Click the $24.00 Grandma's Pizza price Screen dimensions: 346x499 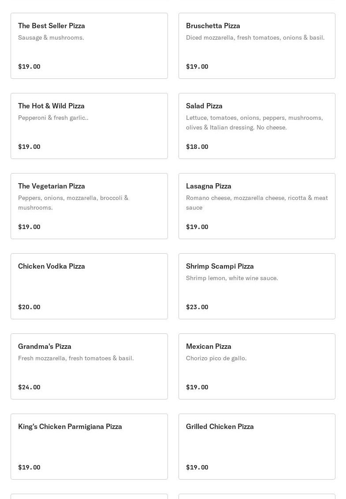coord(29,387)
